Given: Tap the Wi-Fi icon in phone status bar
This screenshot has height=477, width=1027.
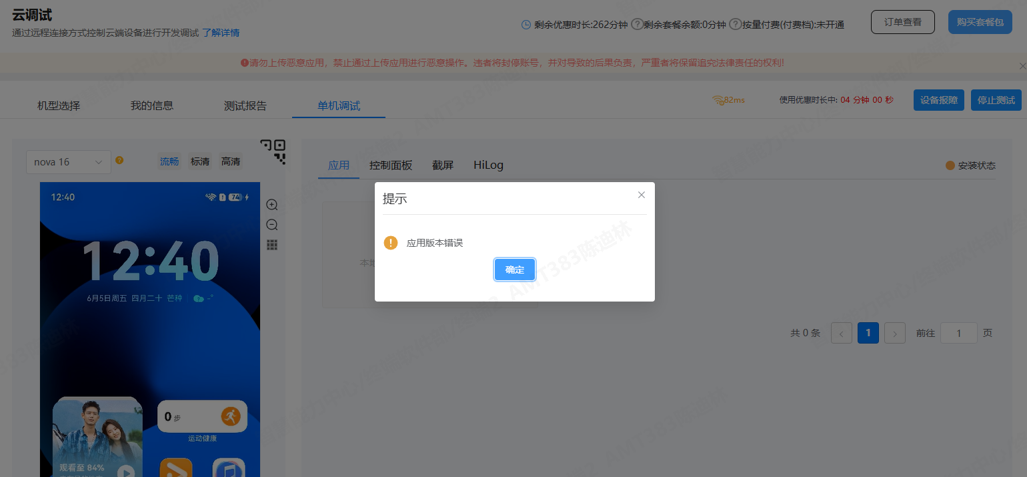Looking at the screenshot, I should pyautogui.click(x=211, y=197).
